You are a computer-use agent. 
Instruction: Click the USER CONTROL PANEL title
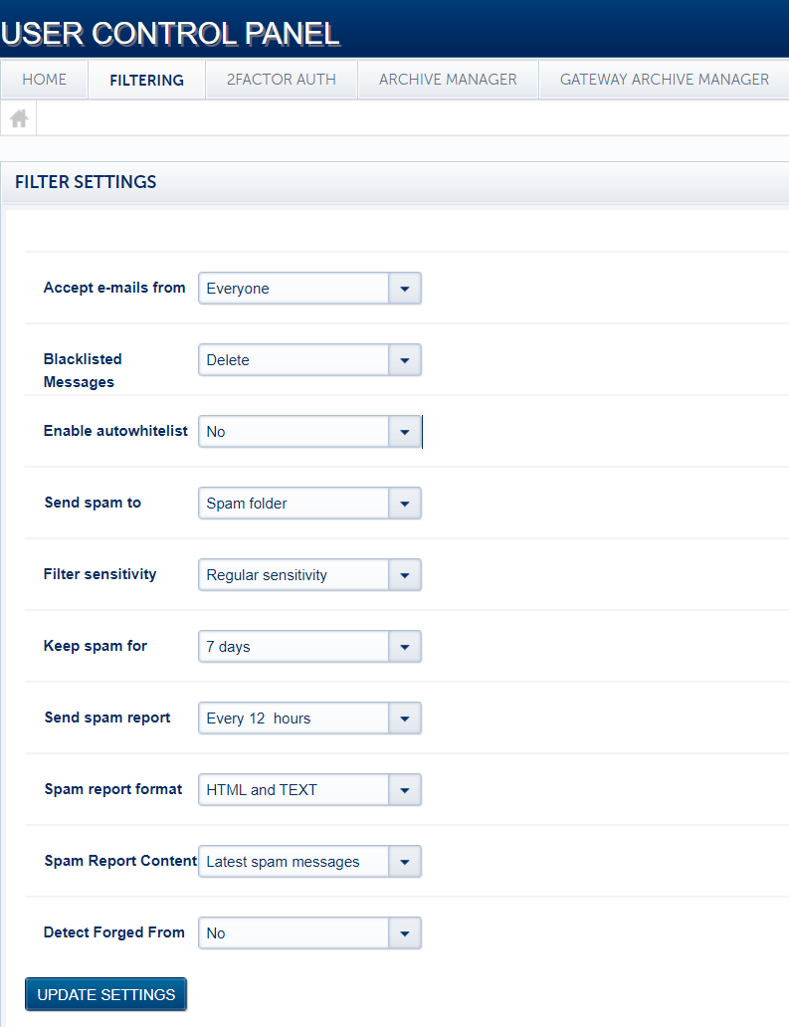click(x=171, y=33)
